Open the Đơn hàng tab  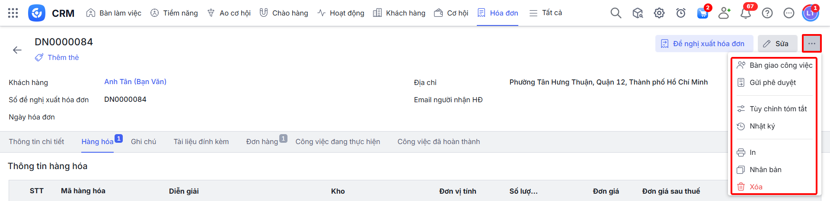262,141
